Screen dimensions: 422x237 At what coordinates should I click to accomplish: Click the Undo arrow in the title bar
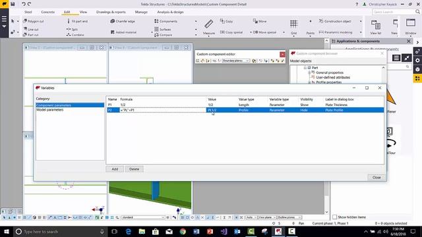tap(24, 4)
